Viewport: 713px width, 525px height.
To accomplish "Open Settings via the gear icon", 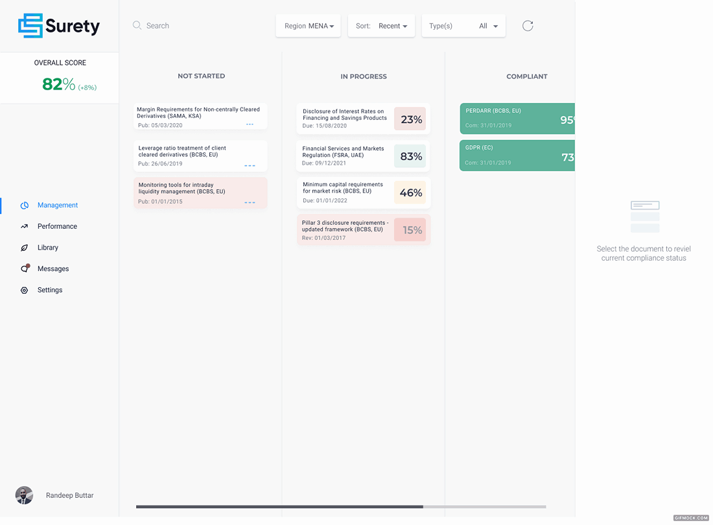I will pyautogui.click(x=24, y=290).
